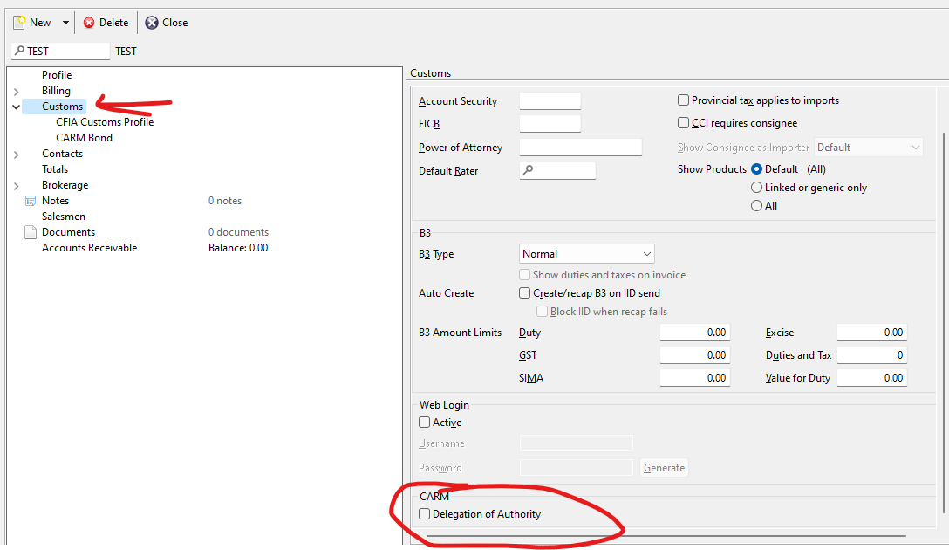The width and height of the screenshot is (949, 550).
Task: Expand the Billing tree node
Action: click(x=16, y=90)
